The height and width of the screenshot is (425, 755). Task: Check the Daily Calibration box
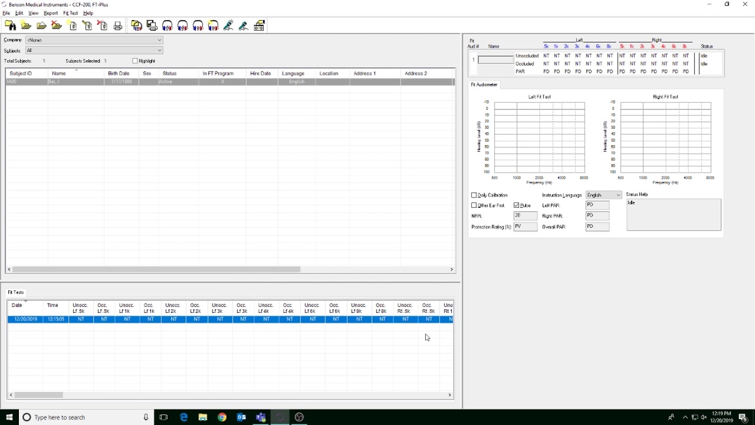pos(474,195)
